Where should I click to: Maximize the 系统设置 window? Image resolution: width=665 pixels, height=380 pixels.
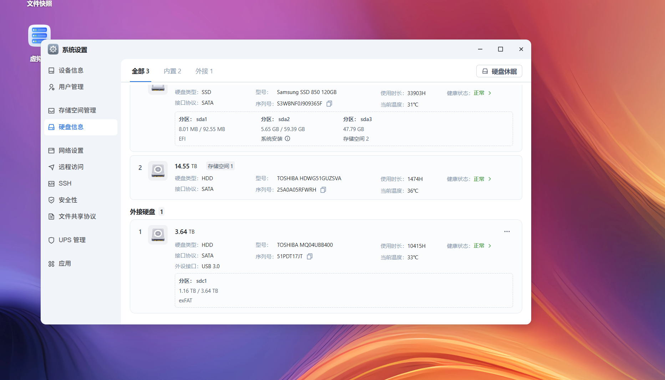point(501,49)
